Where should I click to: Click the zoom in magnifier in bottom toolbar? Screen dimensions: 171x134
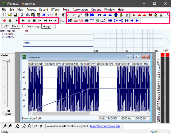pos(5,126)
